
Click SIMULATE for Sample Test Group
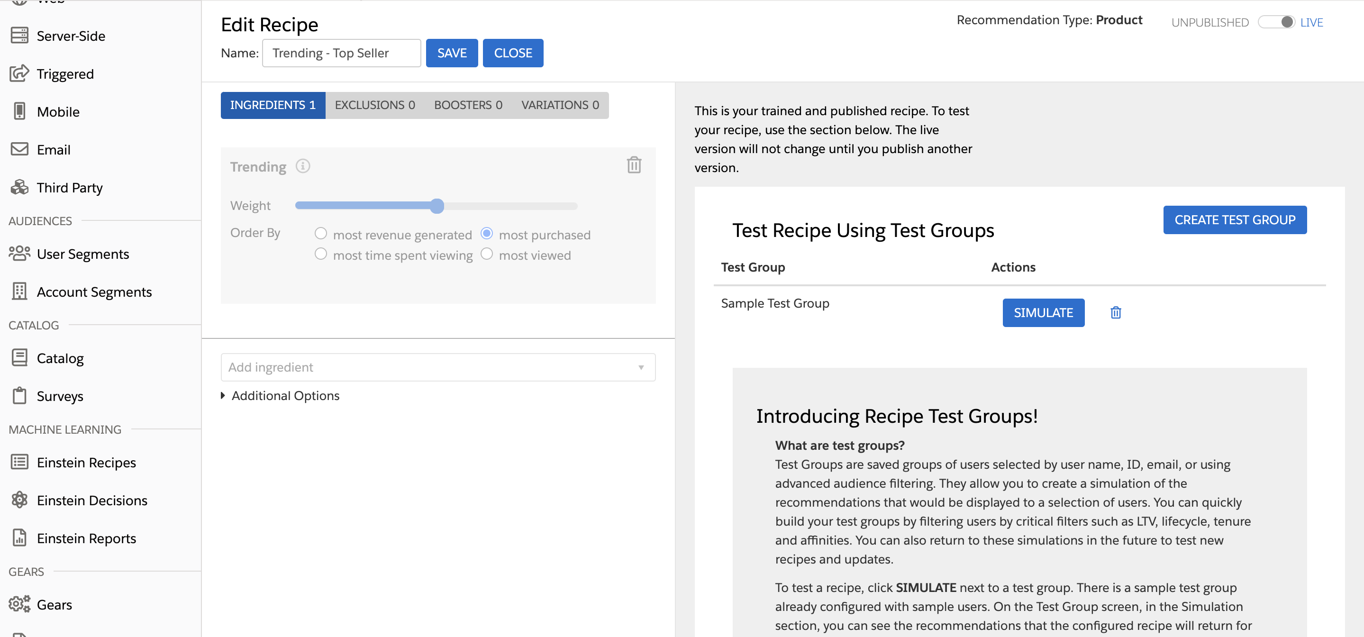(x=1043, y=312)
